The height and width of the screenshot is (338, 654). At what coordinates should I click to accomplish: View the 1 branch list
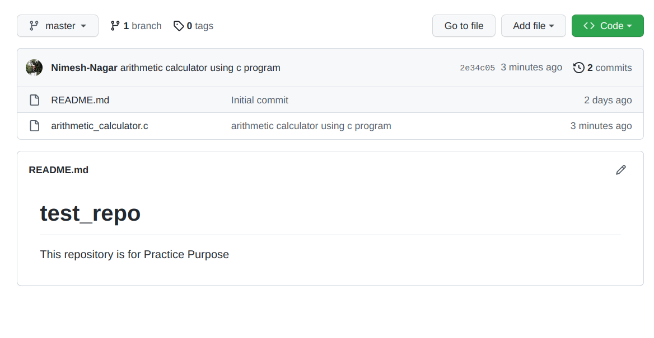(142, 26)
